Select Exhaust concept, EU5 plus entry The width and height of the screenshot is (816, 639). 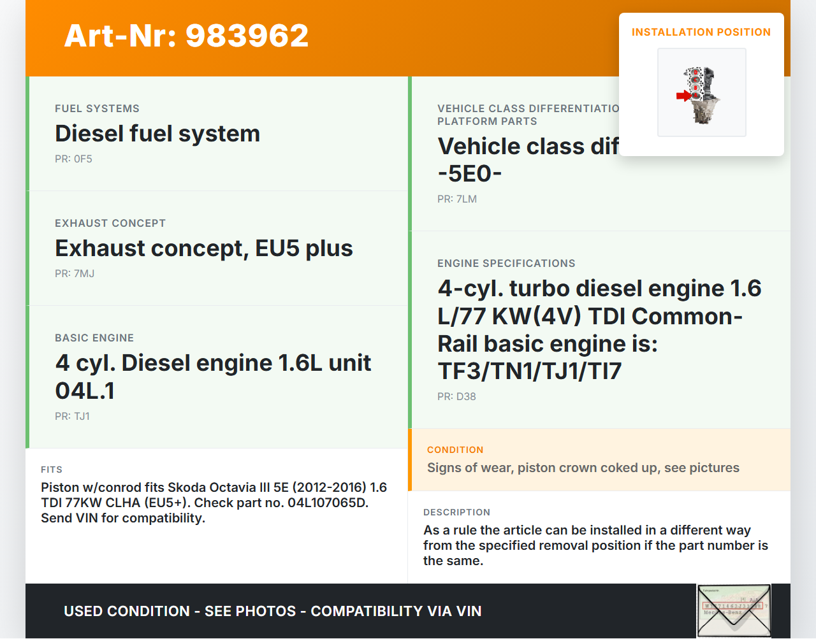[x=203, y=248]
